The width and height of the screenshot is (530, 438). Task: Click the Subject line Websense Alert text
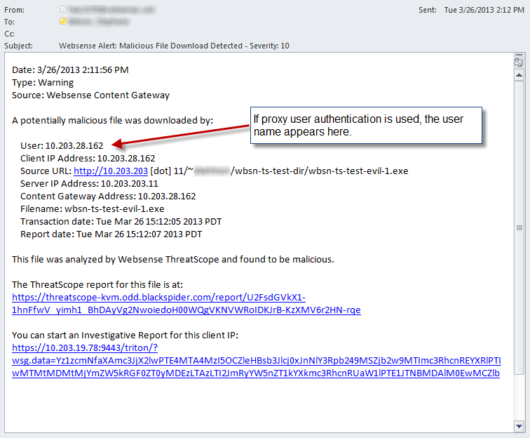click(174, 46)
